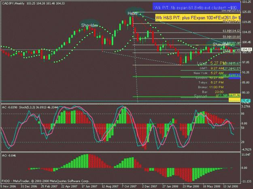Select the 104.33 current price marker
Screen dimensions: 253x189
(247, 49)
